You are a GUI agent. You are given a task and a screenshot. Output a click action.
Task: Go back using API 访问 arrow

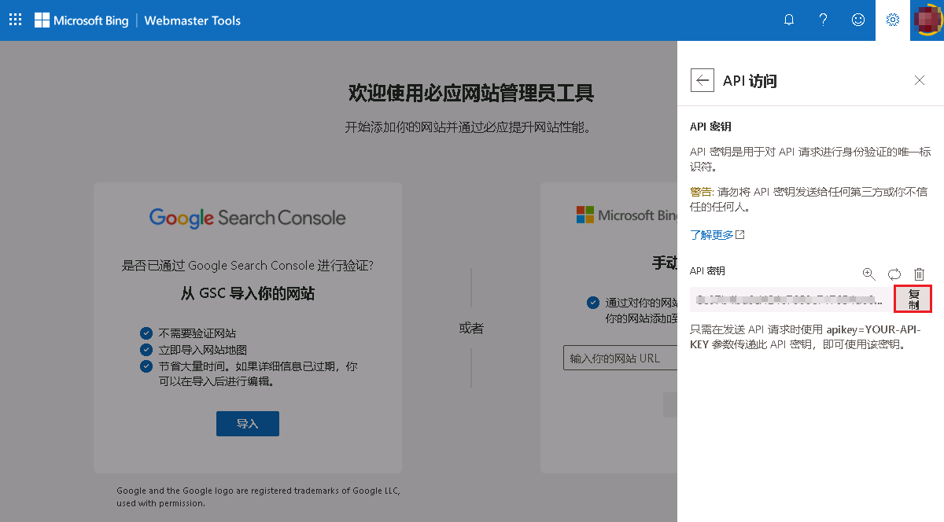[x=702, y=80]
